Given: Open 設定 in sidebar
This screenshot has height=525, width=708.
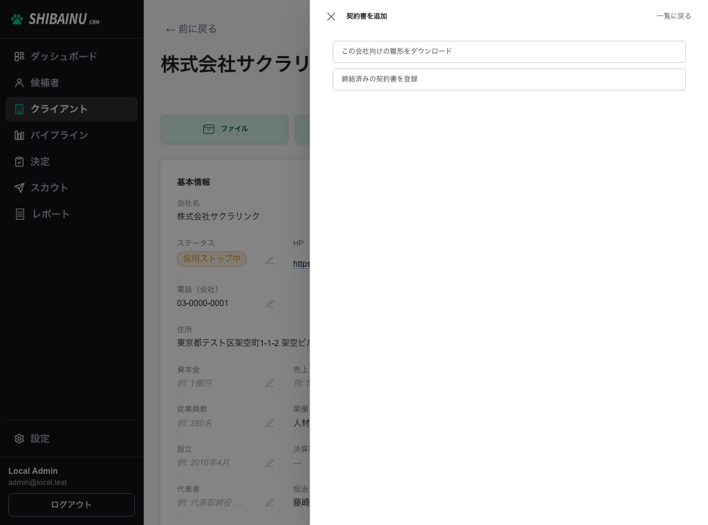Looking at the screenshot, I should (x=71, y=439).
